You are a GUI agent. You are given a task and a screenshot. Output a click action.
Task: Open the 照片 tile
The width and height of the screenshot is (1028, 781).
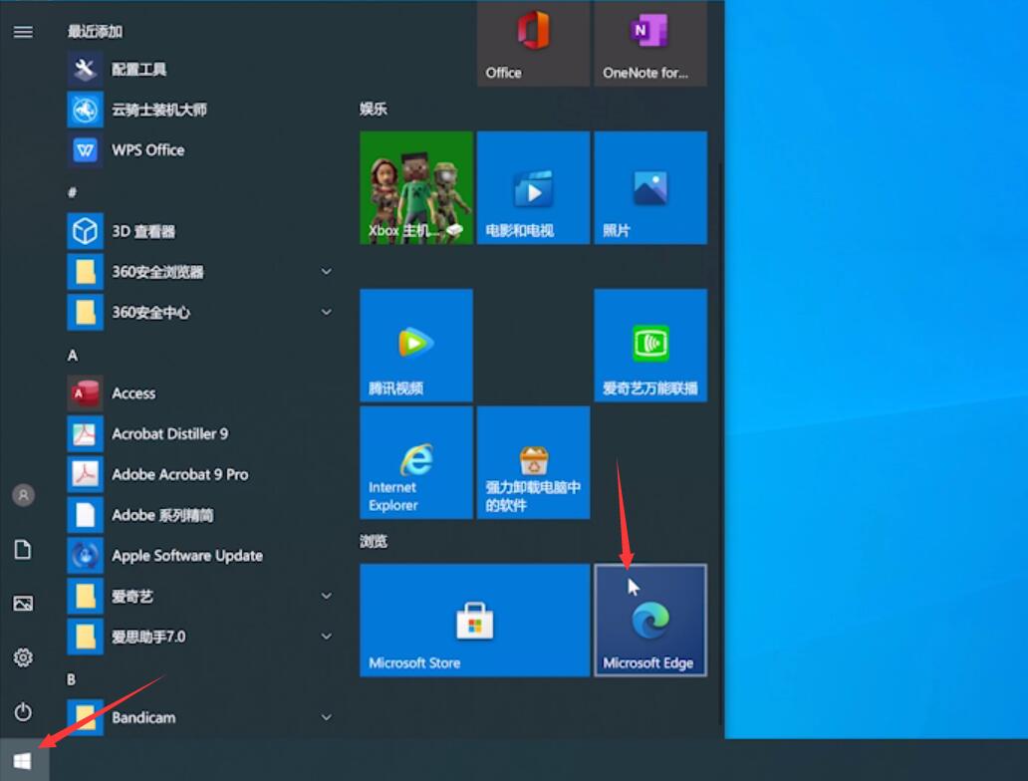(650, 187)
